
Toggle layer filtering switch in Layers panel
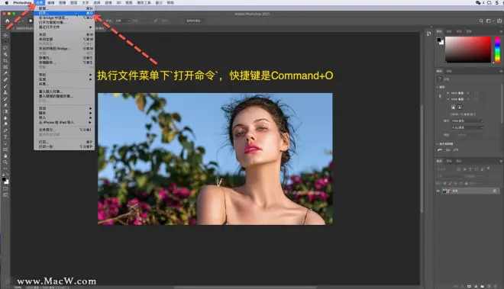pyautogui.click(x=489, y=168)
